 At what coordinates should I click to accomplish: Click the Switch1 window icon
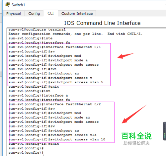point(8,5)
